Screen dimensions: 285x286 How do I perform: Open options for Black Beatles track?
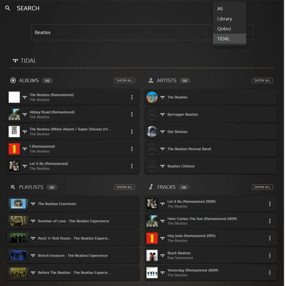tap(270, 255)
